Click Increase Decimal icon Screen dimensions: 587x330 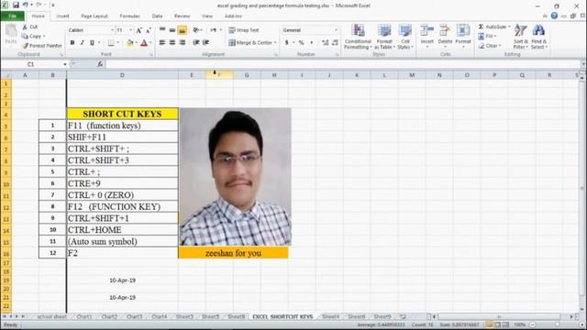pos(325,43)
